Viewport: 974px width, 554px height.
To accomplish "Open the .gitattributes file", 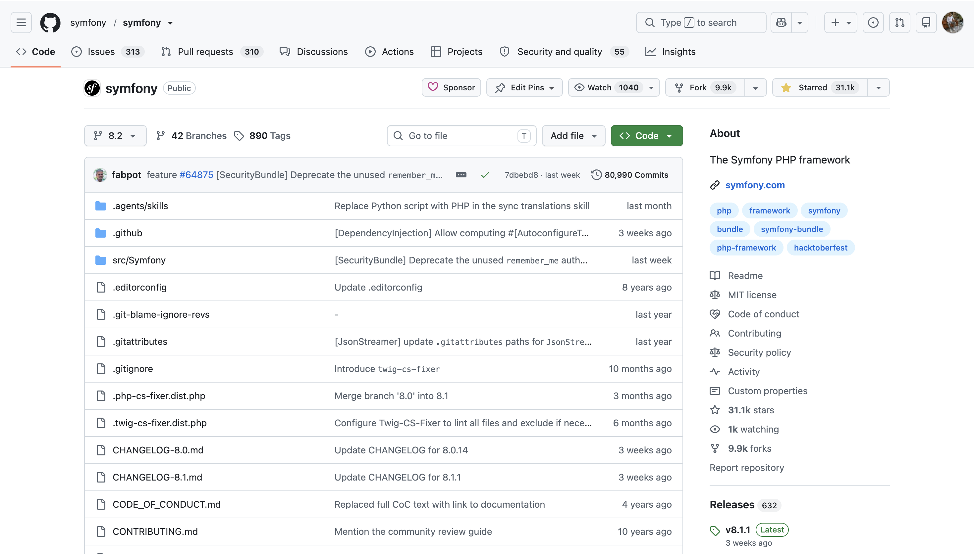I will 140,341.
